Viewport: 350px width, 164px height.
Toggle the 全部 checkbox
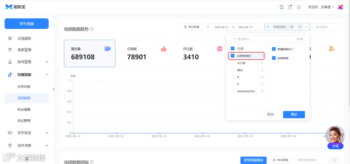[x=232, y=49]
